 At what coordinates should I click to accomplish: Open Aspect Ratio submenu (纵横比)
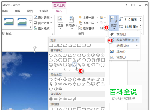pos(124,45)
